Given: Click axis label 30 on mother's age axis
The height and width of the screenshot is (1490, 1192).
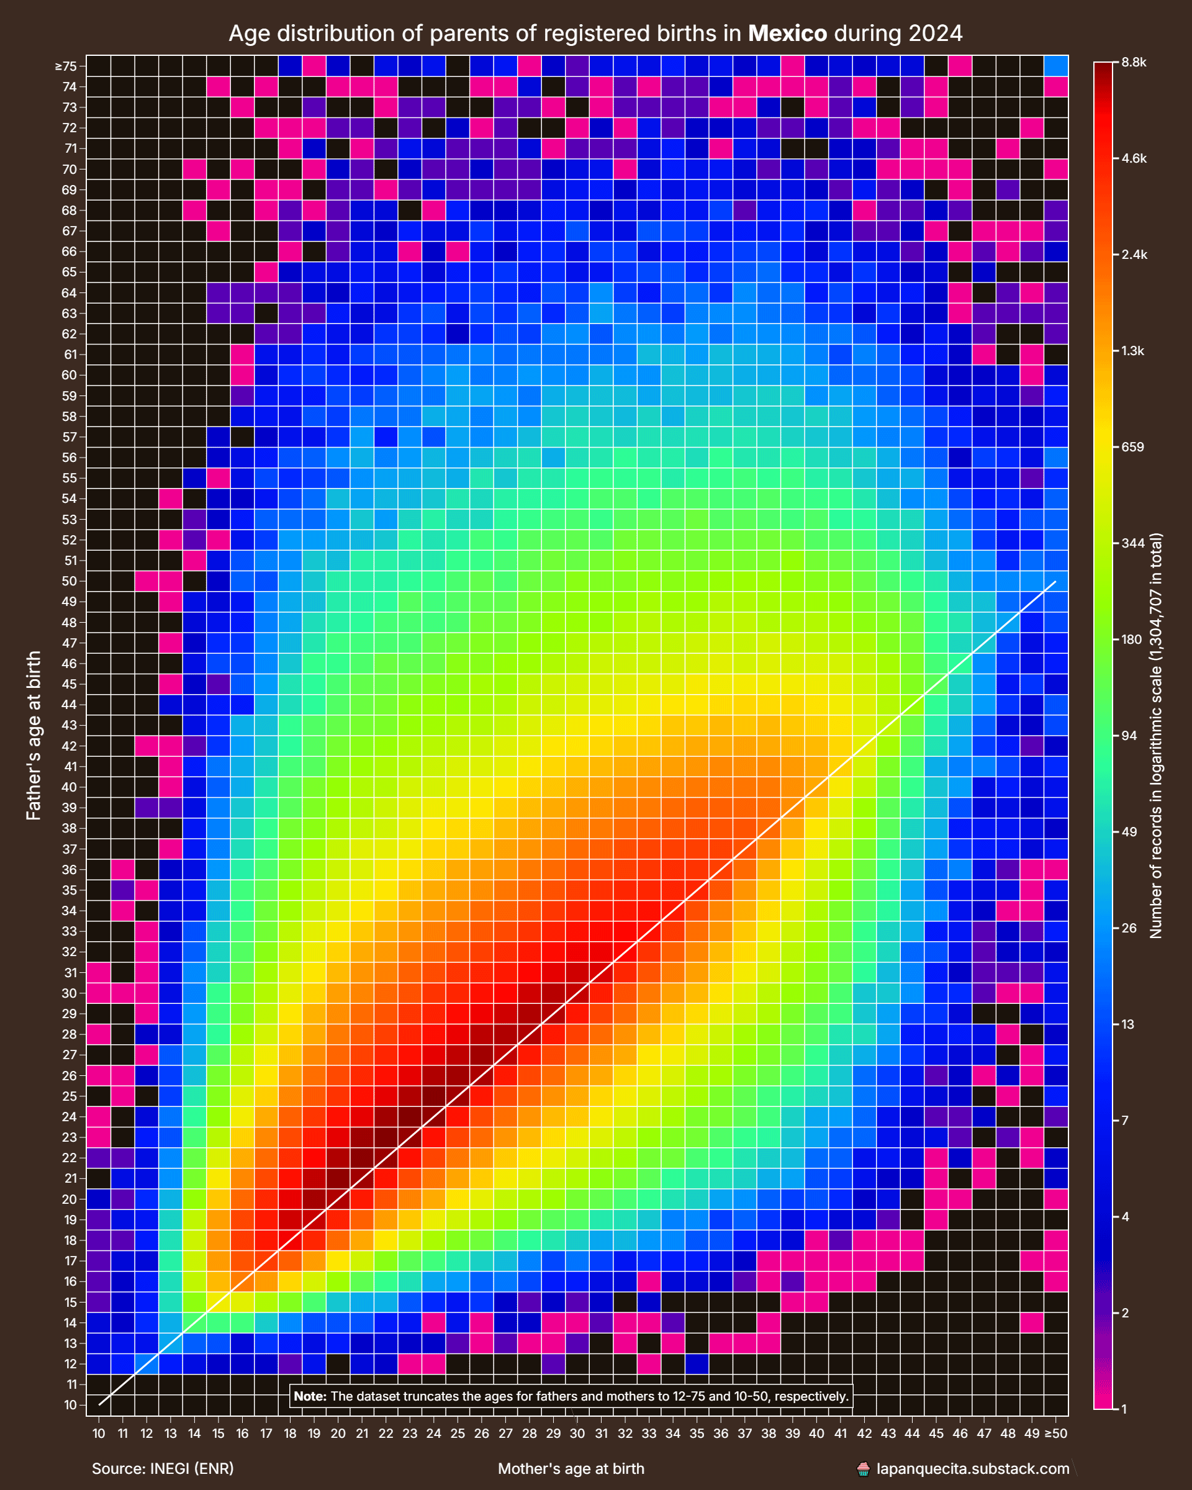Looking at the screenshot, I should 577,1434.
